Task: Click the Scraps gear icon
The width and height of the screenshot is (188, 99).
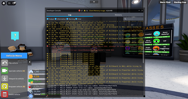Action: pyautogui.click(x=31, y=91)
